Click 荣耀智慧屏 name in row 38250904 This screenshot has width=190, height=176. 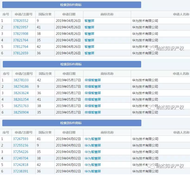[x=93, y=112]
